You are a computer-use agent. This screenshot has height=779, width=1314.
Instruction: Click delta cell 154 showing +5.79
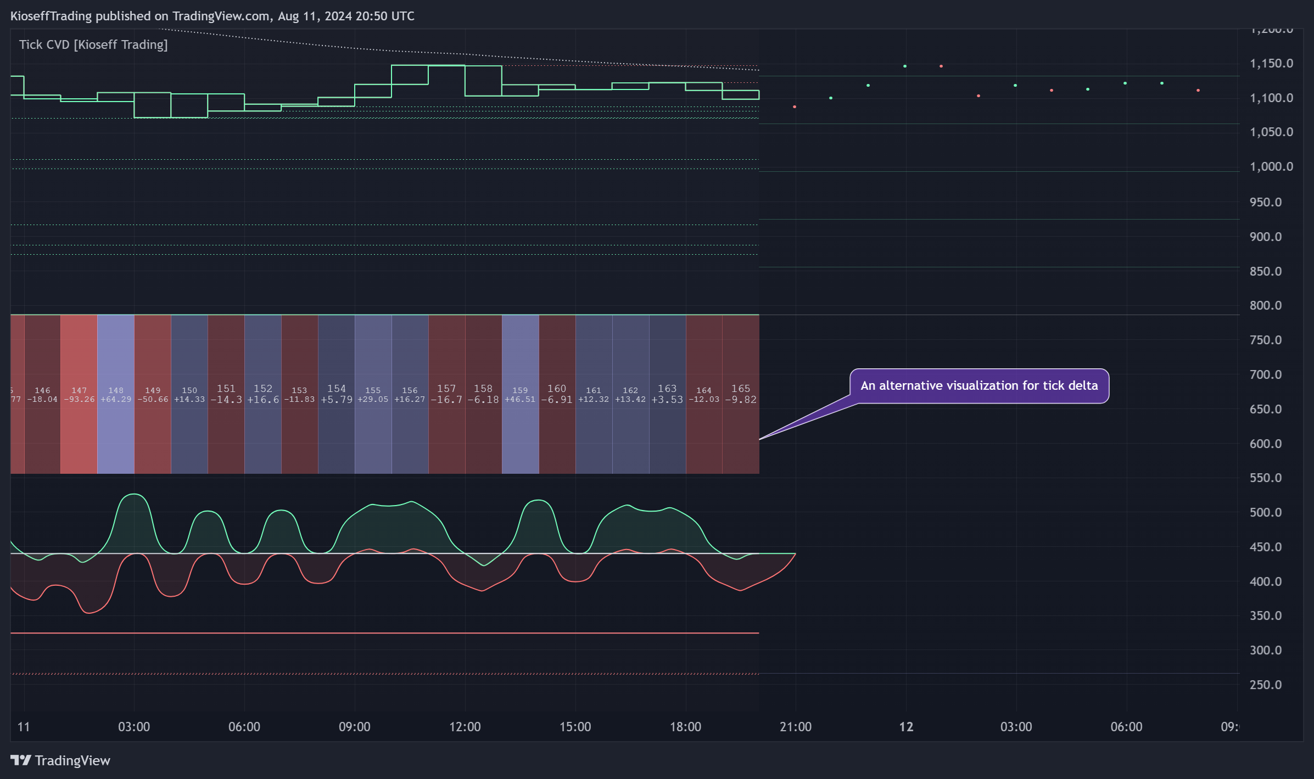pos(337,394)
